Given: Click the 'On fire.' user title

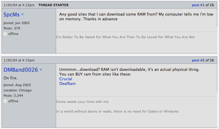Looking at the screenshot, I should pyautogui.click(x=11, y=78).
